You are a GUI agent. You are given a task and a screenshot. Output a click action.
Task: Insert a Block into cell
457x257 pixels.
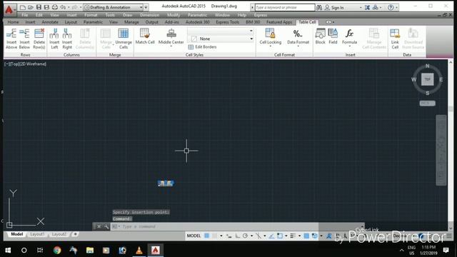click(320, 36)
